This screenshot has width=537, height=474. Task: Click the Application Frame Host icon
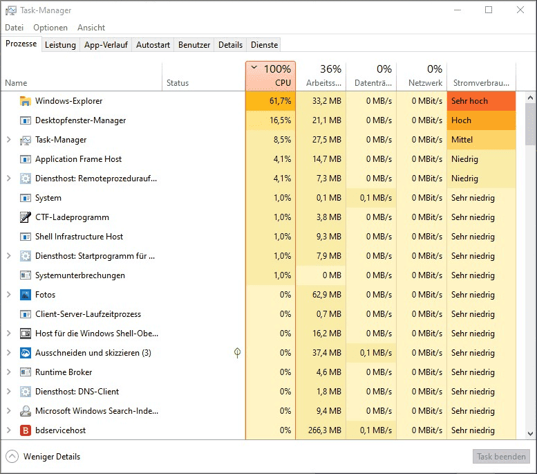pos(26,159)
